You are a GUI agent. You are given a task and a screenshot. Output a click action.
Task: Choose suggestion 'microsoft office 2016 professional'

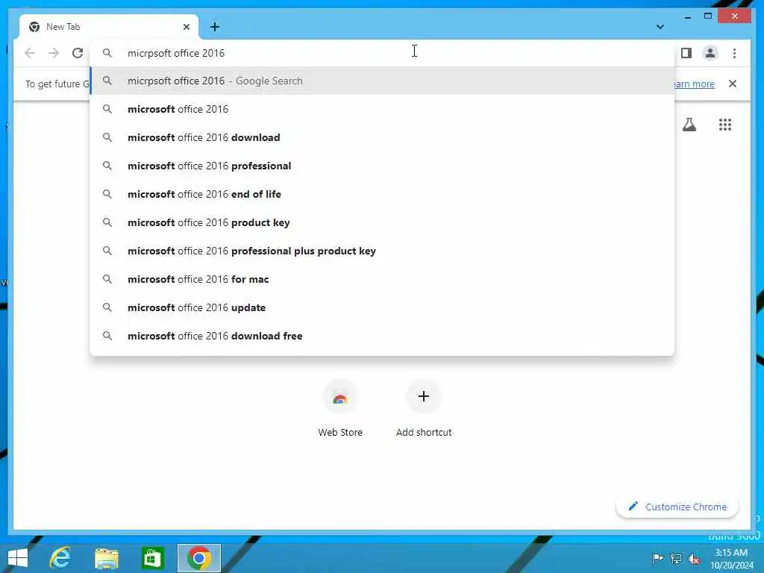(x=383, y=166)
